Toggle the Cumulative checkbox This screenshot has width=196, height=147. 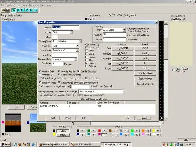40,75
